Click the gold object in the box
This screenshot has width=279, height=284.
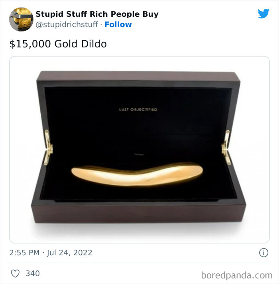[x=137, y=174]
